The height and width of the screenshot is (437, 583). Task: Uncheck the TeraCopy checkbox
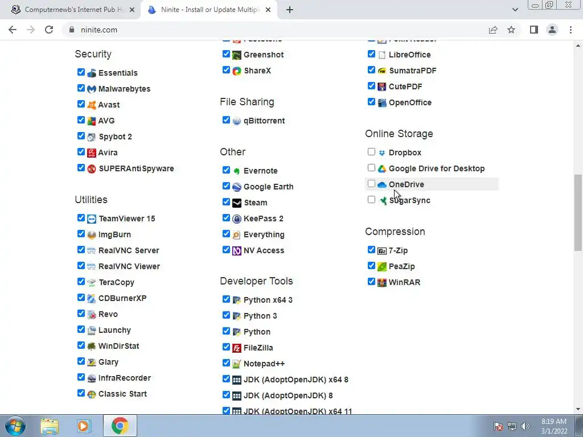point(81,281)
